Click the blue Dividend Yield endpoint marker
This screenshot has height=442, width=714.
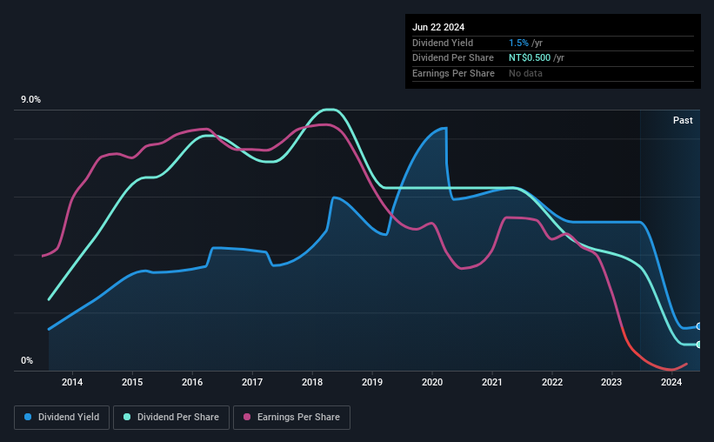point(699,326)
